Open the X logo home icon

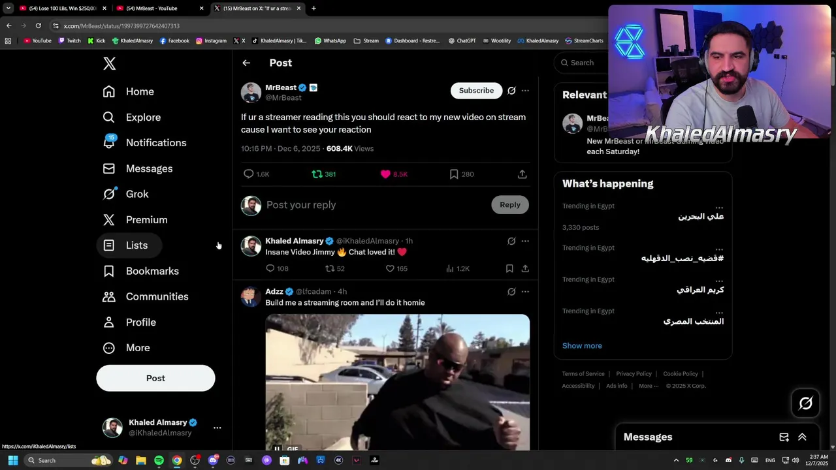(x=110, y=63)
